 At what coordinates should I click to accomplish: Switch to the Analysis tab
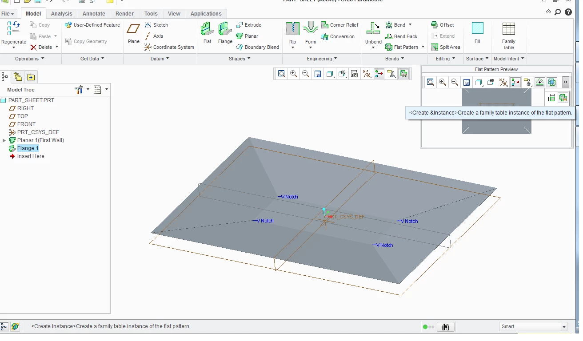[x=61, y=14]
